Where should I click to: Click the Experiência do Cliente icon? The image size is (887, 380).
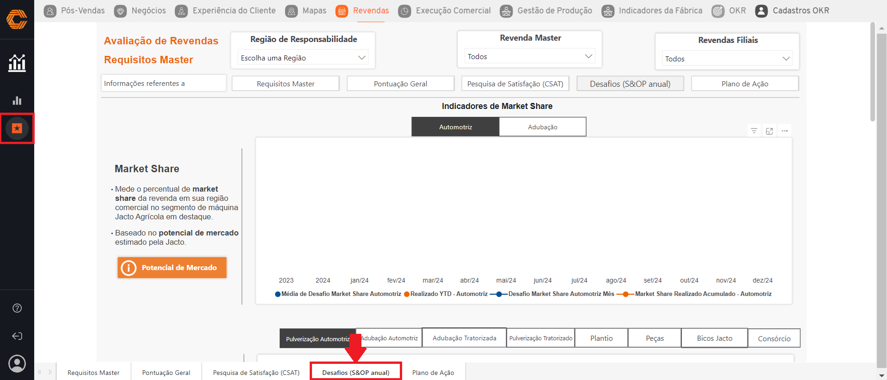tap(182, 11)
